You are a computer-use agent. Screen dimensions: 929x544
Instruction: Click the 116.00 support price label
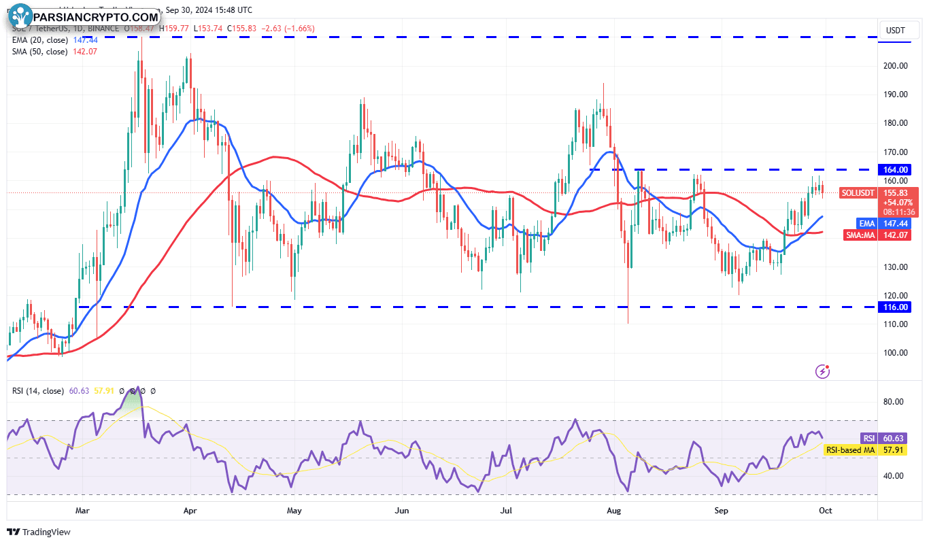(x=895, y=307)
